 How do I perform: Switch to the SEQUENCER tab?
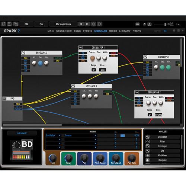click(64, 31)
